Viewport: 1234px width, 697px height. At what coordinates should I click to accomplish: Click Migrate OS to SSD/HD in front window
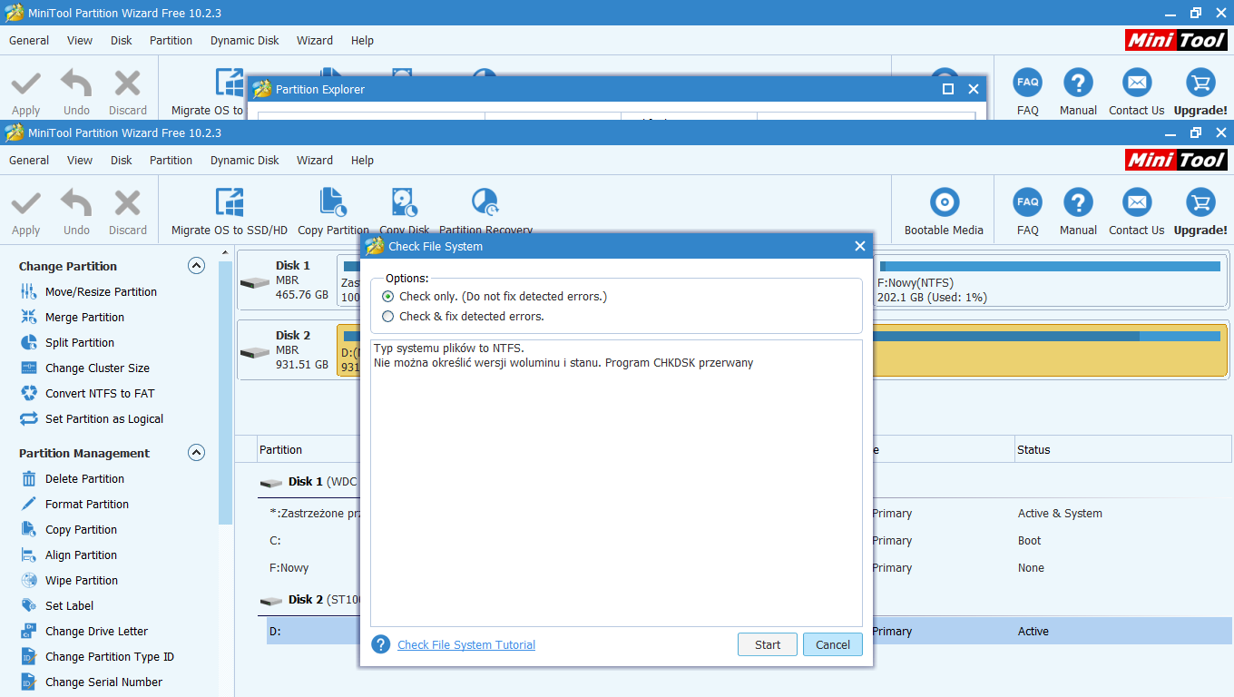[x=230, y=211]
